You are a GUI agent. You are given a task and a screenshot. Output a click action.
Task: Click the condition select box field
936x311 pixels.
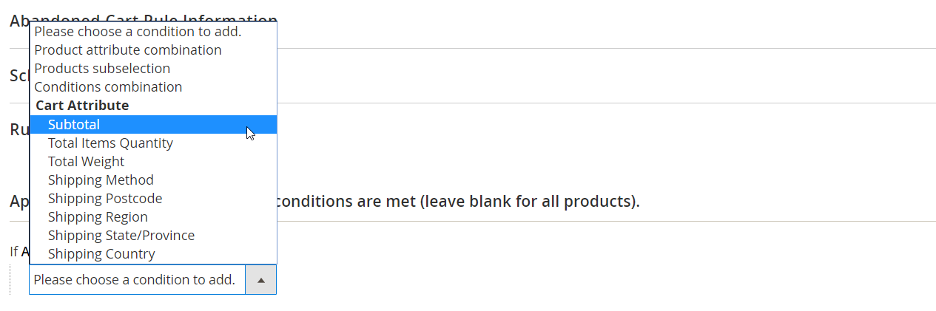point(137,280)
